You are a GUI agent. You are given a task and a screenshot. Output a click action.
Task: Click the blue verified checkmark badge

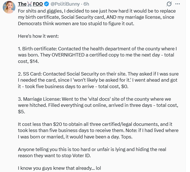(x=45, y=4)
